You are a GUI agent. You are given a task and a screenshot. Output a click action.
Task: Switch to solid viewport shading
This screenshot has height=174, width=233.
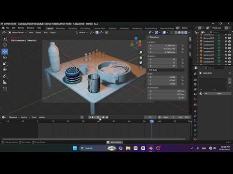pos(179,32)
